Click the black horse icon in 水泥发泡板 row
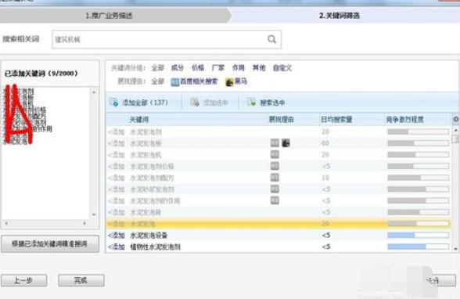The image size is (460, 299). 286,143
